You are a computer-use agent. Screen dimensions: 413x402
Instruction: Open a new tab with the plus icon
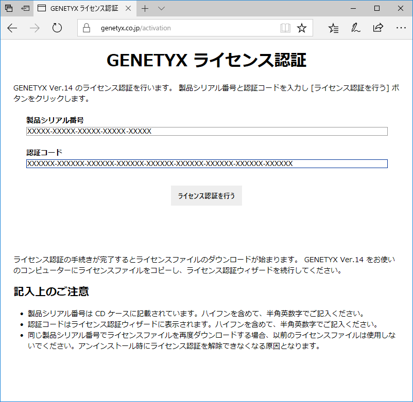[145, 8]
